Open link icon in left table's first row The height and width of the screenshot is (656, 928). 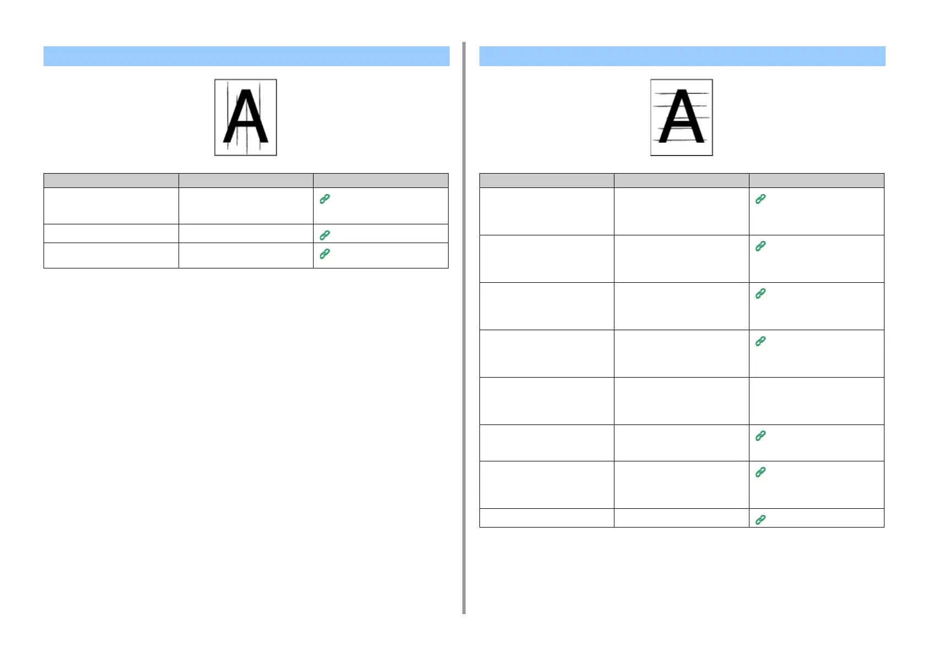325,199
